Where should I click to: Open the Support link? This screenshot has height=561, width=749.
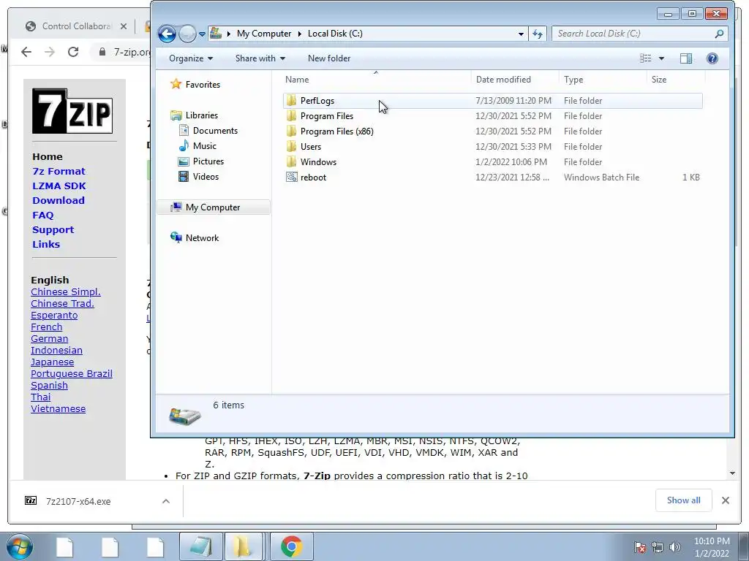point(53,229)
